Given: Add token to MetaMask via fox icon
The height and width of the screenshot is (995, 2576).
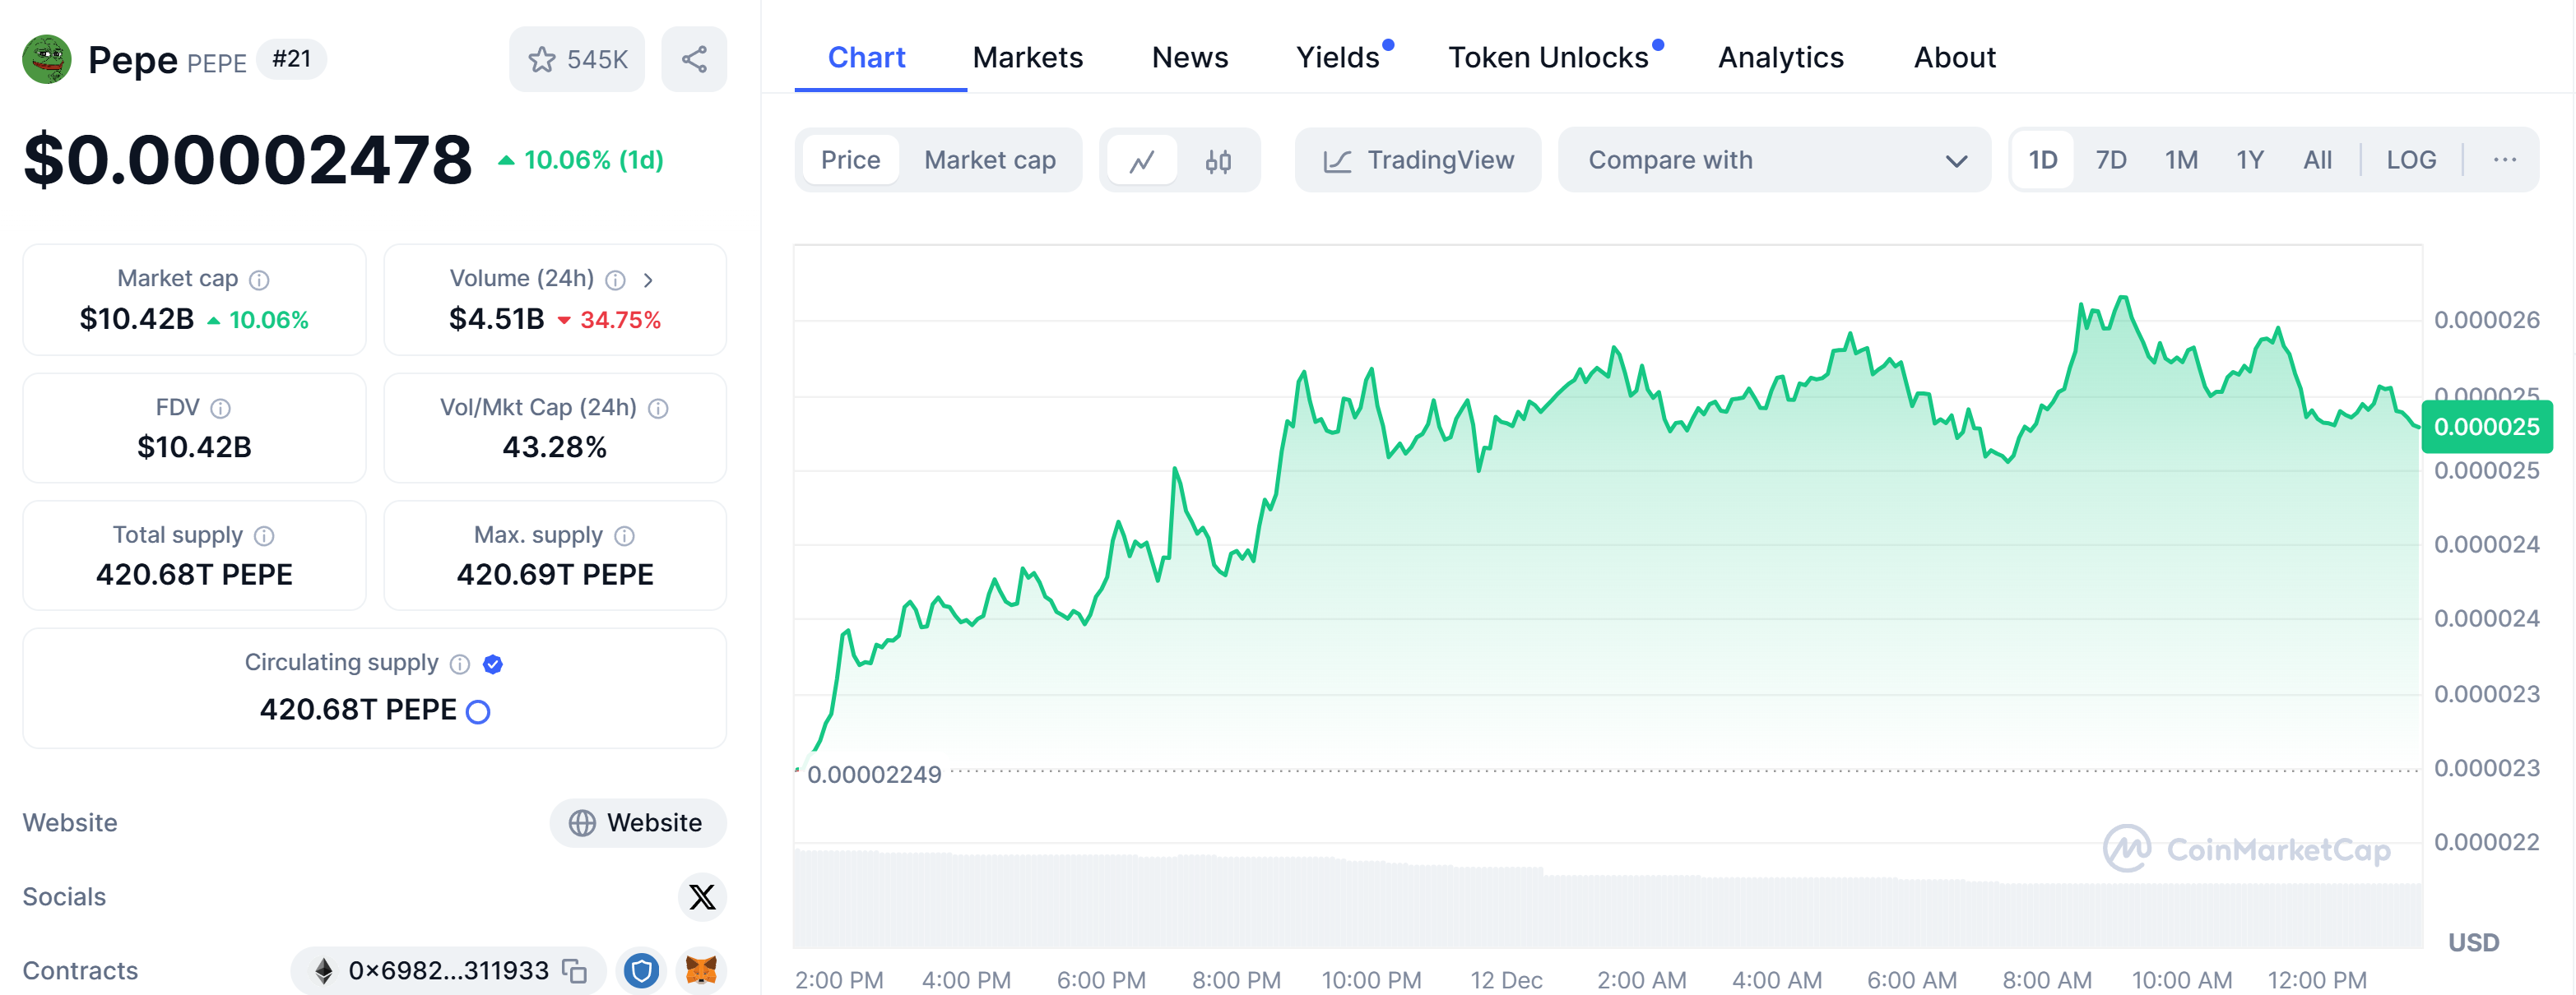Looking at the screenshot, I should click(x=701, y=970).
